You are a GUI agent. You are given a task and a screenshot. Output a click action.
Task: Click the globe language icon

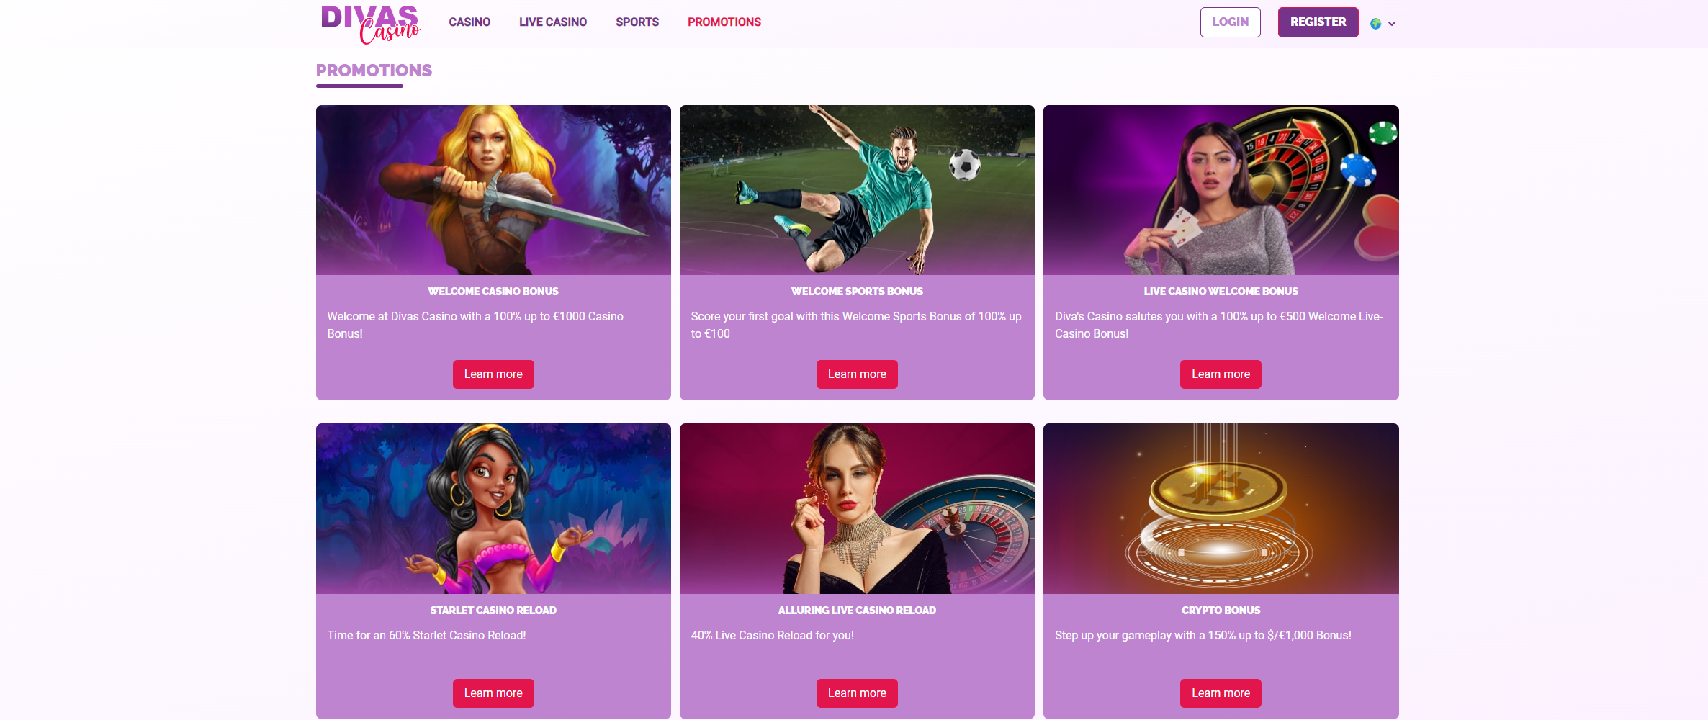1375,24
